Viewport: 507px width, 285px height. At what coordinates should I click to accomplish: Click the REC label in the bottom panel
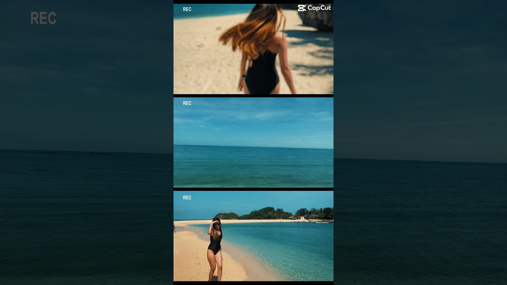pyautogui.click(x=187, y=198)
